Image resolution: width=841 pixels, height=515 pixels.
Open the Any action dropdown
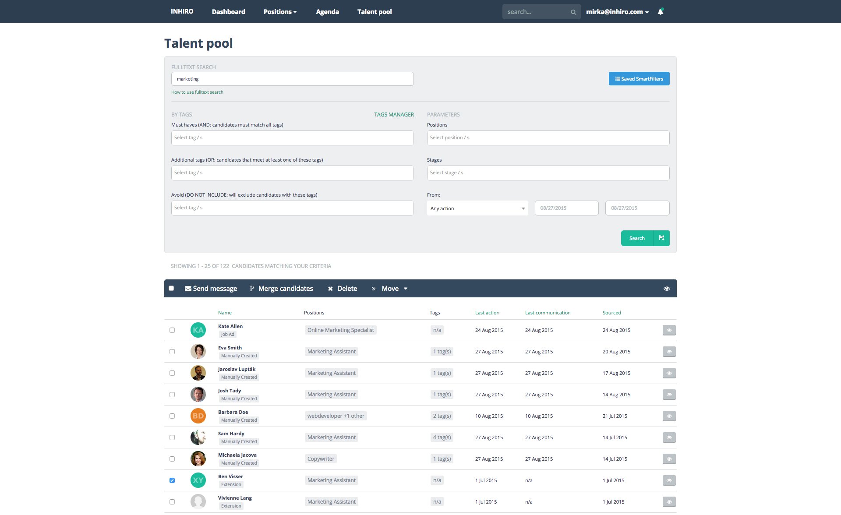[477, 208]
